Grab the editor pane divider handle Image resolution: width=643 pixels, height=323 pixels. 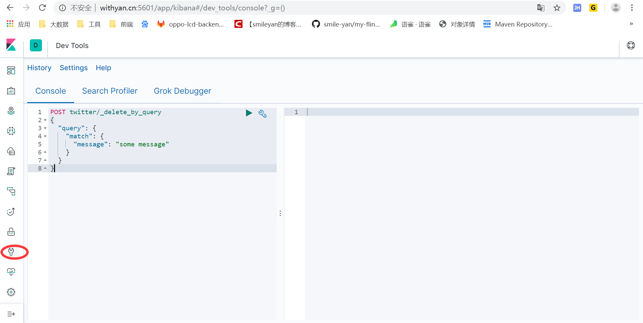tap(280, 213)
